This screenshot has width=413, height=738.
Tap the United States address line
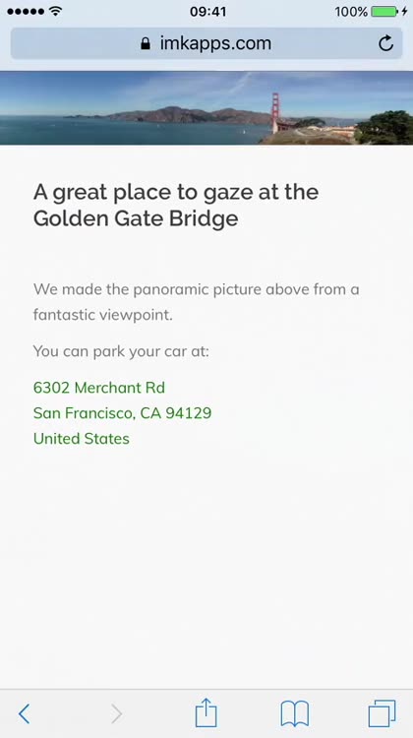coord(82,438)
